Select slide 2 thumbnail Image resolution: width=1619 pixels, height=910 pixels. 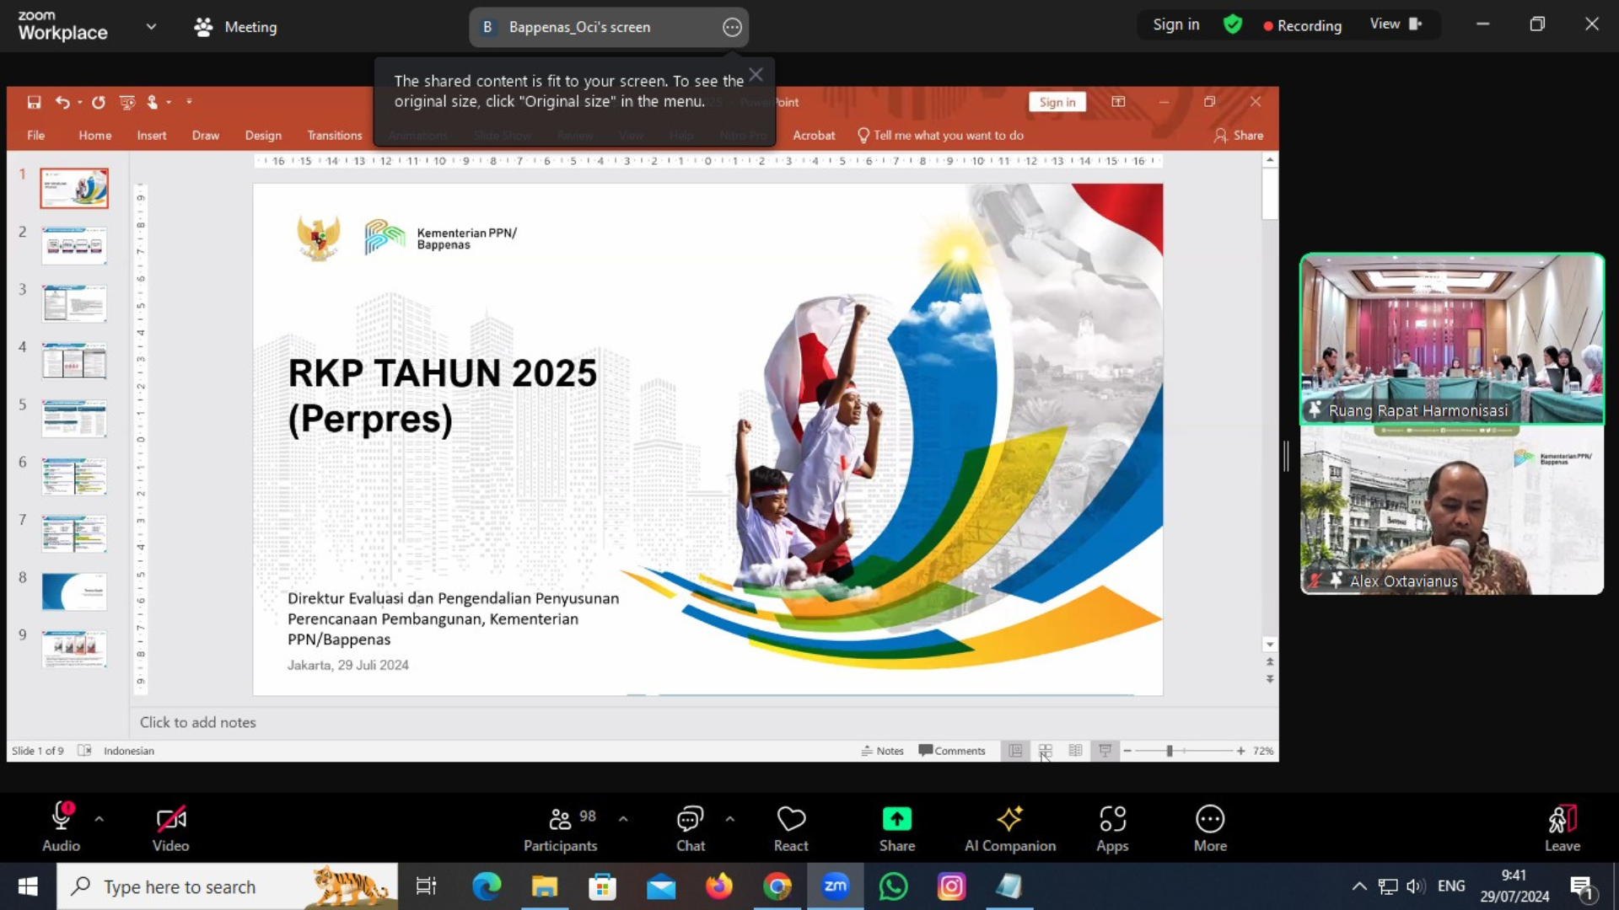point(74,246)
